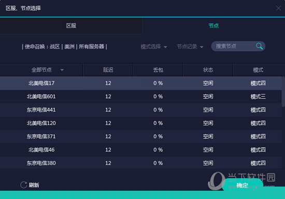Click the 空闲 status for 北美电信17
This screenshot has width=285, height=199.
(208, 83)
